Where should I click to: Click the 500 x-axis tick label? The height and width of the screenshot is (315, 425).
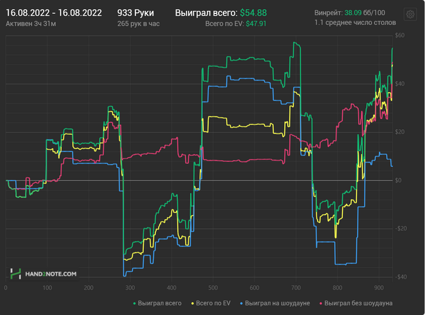pos(213,288)
